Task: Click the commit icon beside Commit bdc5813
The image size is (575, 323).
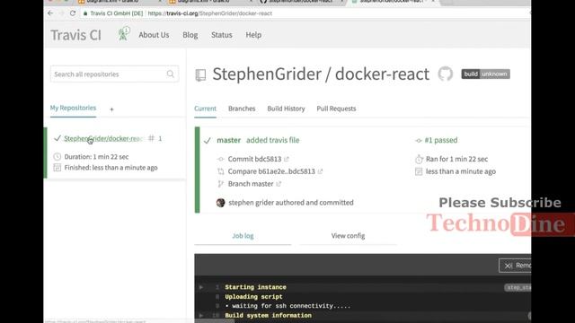Action: click(x=220, y=159)
